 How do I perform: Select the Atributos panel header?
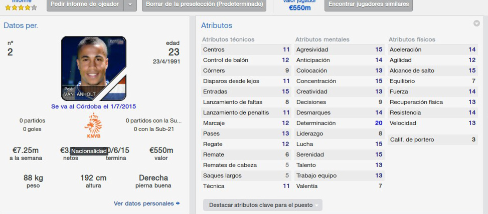tap(217, 25)
